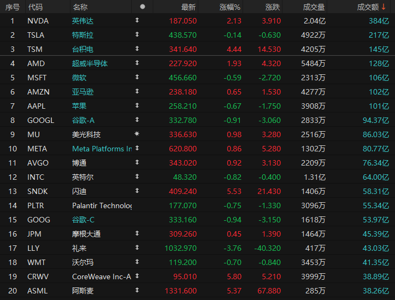The width and height of the screenshot is (395, 300).
Task: Click the marker icon in the AMZN row
Action: click(137, 91)
